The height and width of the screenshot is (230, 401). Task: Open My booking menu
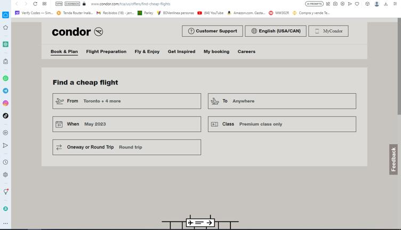[x=216, y=52]
